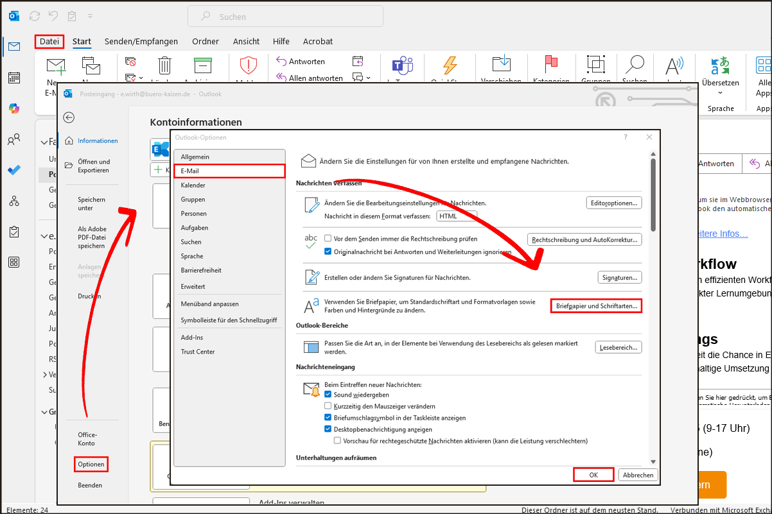Open the Acrobat ribbon tab
Image resolution: width=772 pixels, height=514 pixels.
coord(318,41)
